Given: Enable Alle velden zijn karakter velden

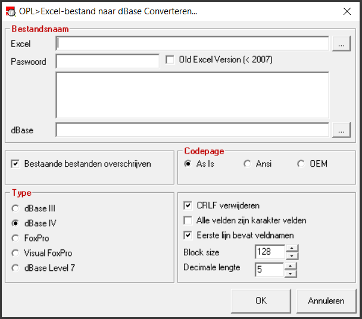Looking at the screenshot, I should [188, 220].
